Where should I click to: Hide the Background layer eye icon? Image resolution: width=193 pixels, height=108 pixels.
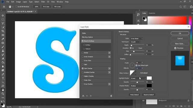144,101
